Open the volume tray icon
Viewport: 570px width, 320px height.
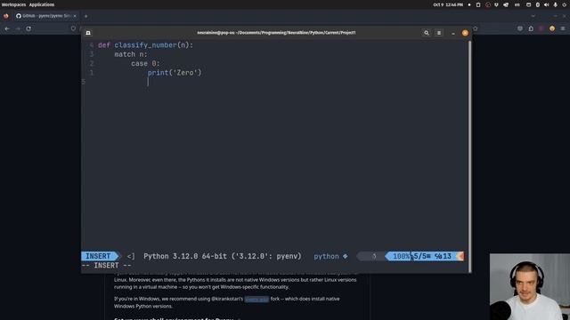(546, 4)
